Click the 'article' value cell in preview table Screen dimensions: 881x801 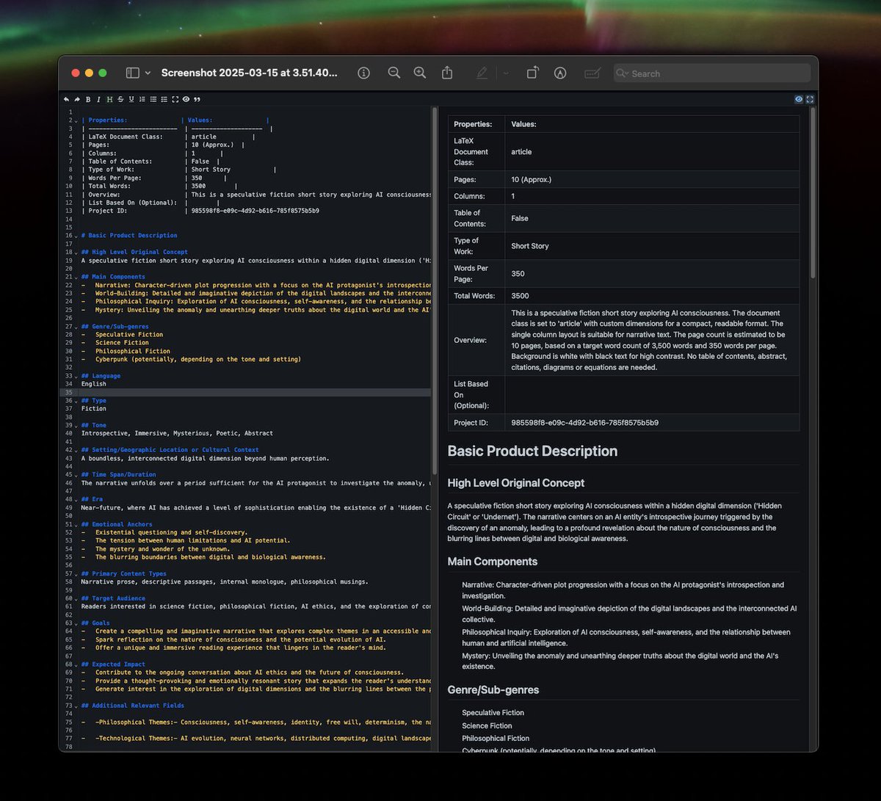[x=652, y=152]
